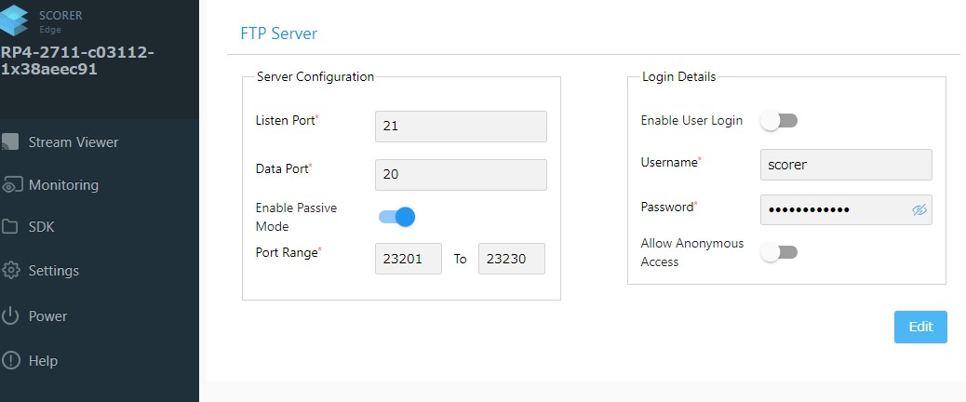Select the Username text field
Image resolution: width=966 pixels, height=402 pixels.
pos(846,164)
